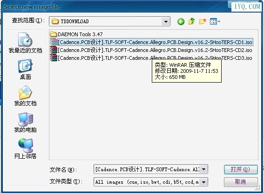This screenshot has height=193, width=264.
Task: Open 我的文档 folder shortcut
Action: click(25, 96)
